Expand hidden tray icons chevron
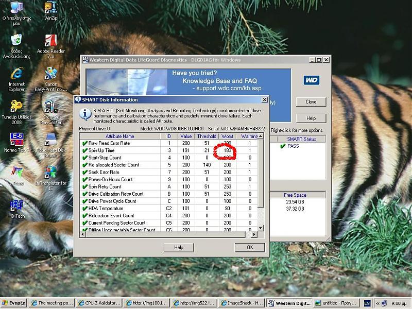Image resolution: width=412 pixels, height=309 pixels. click(378, 303)
